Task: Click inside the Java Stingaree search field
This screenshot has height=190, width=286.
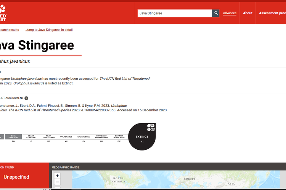Action: pyautogui.click(x=175, y=13)
